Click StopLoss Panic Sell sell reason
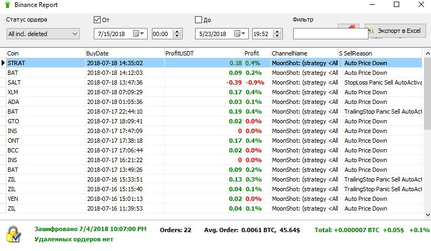 click(383, 82)
